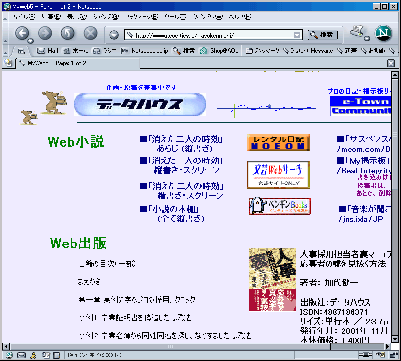Open Composer from status bar icon
The height and width of the screenshot is (361, 401).
pyautogui.click(x=46, y=355)
